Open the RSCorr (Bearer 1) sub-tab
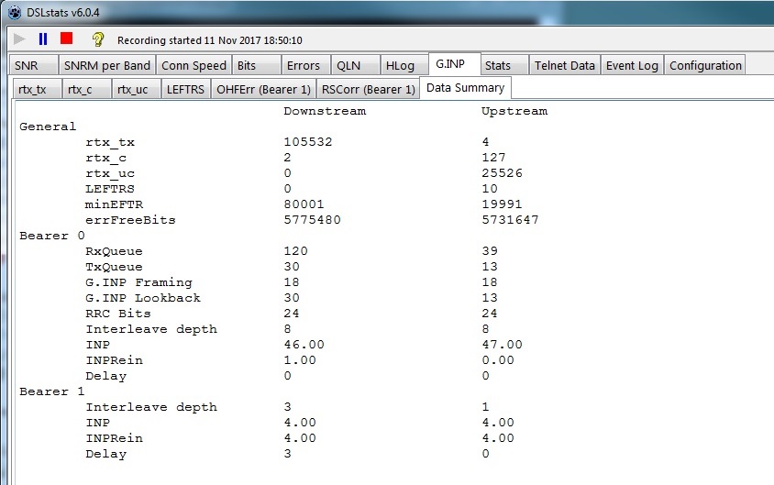 coord(369,89)
